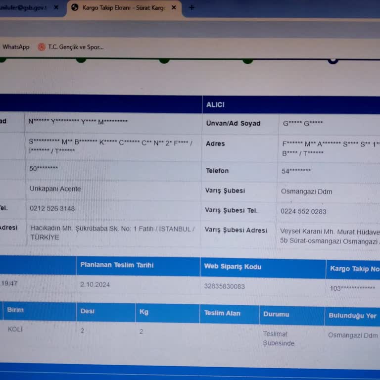Close the gsb.gov mail tab
Viewport: 380px width, 380px height.
pos(56,7)
